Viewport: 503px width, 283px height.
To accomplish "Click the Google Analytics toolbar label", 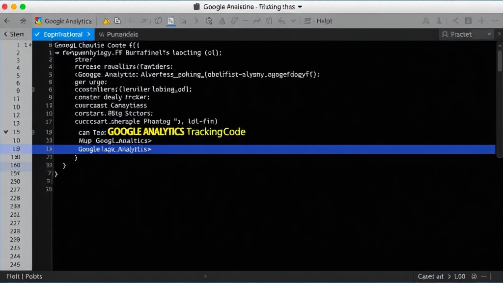I will pos(68,21).
